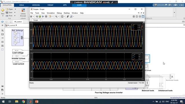185x104 pixels.
Task: Click the IA IB IC legend box
Action: pyautogui.click(x=136, y=57)
